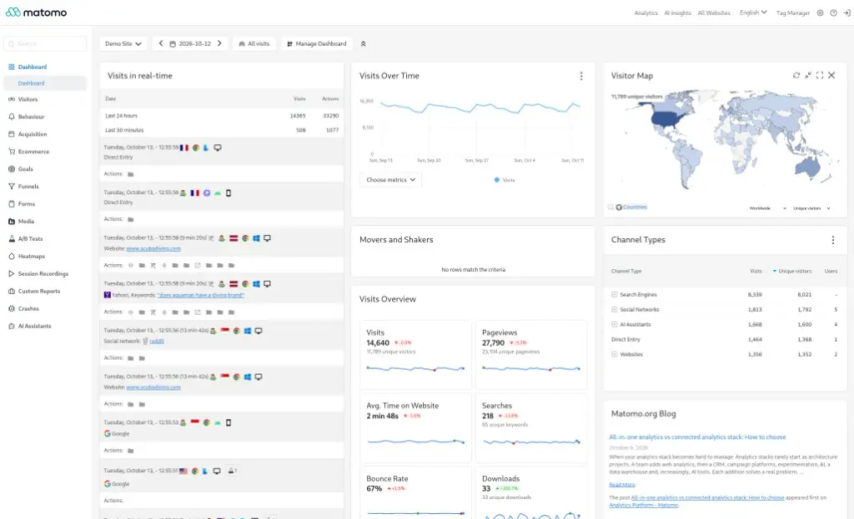Select Custom Reports in sidebar
Screen dimensions: 854x519
pos(38,291)
